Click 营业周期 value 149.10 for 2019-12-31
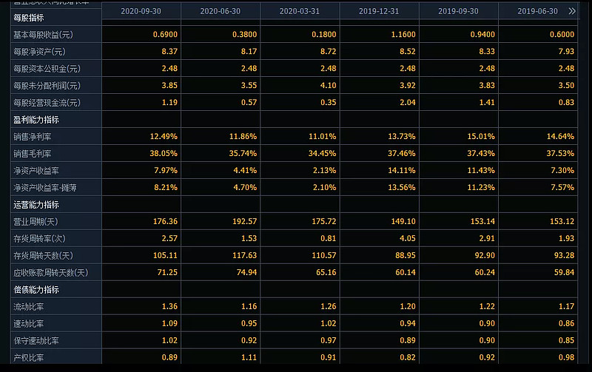 coord(399,222)
